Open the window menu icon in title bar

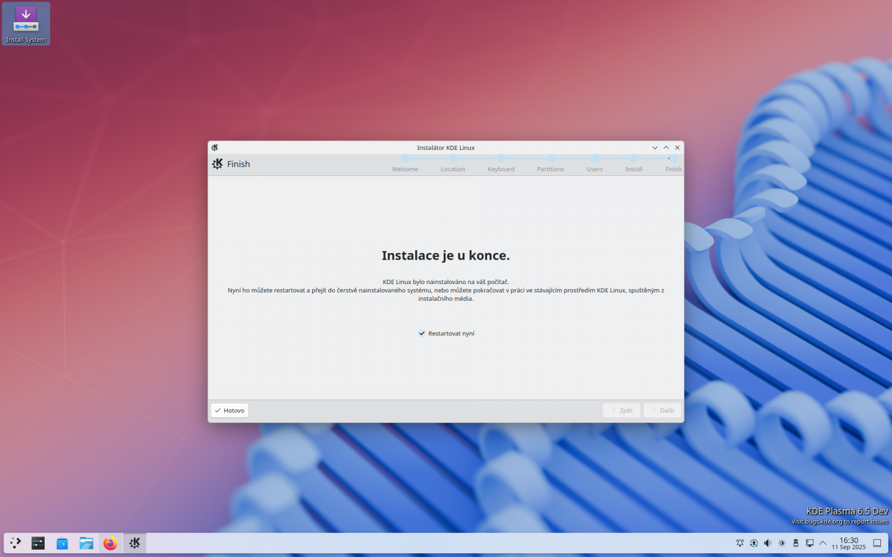coord(215,148)
